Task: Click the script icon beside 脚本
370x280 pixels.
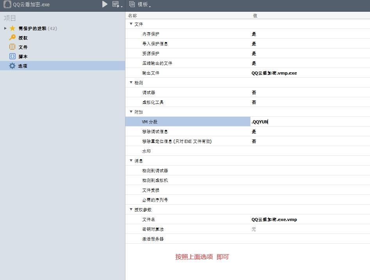Action: 12,56
